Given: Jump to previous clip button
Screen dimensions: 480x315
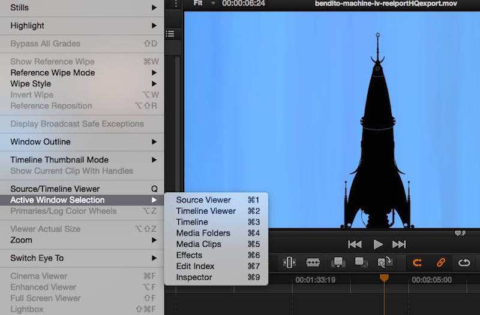Looking at the screenshot, I should [355, 244].
